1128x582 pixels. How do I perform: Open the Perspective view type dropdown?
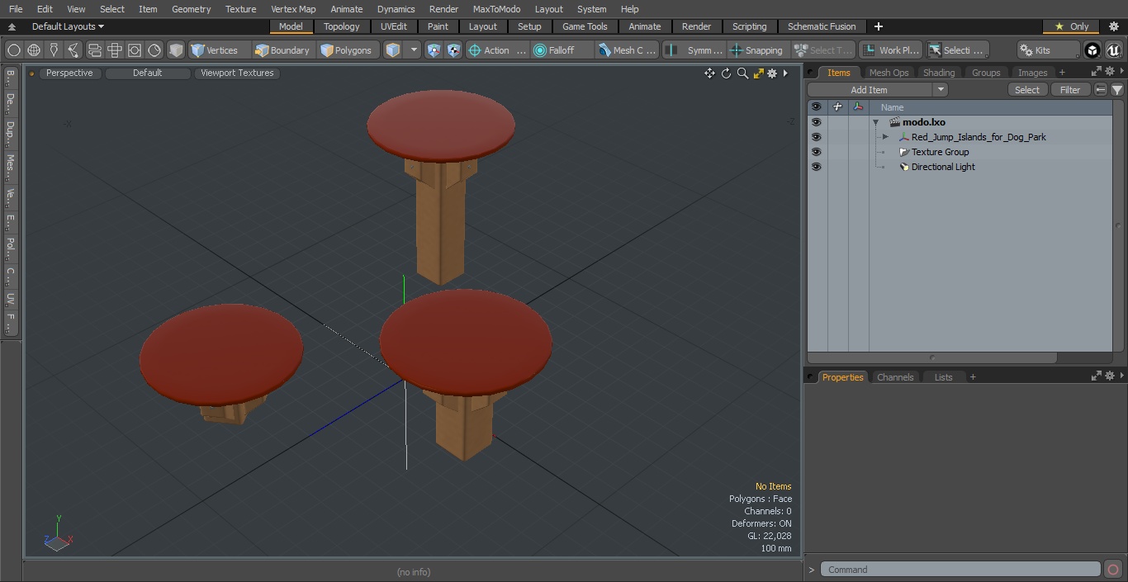[69, 73]
